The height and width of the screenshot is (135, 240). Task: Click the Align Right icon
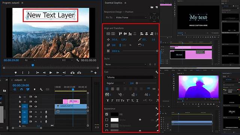[x=151, y=34]
